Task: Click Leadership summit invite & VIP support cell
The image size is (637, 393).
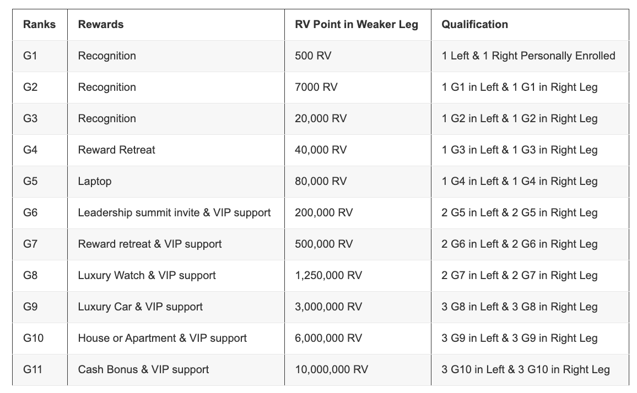Action: (x=175, y=212)
